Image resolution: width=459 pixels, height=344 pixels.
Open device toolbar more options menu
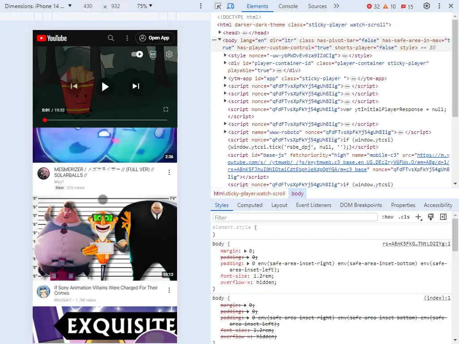pyautogui.click(x=200, y=6)
